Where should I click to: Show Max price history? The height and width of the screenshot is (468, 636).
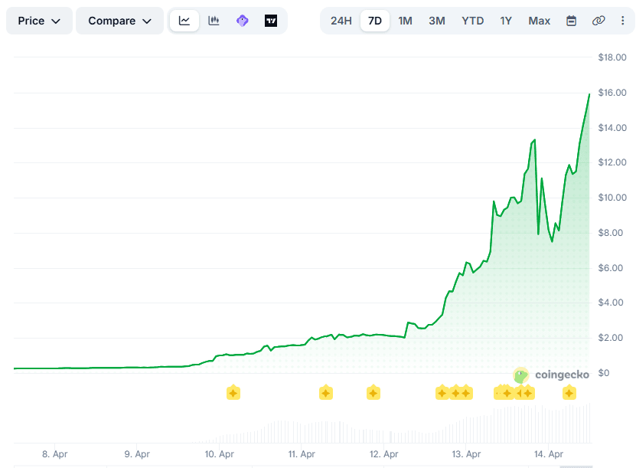click(x=539, y=21)
